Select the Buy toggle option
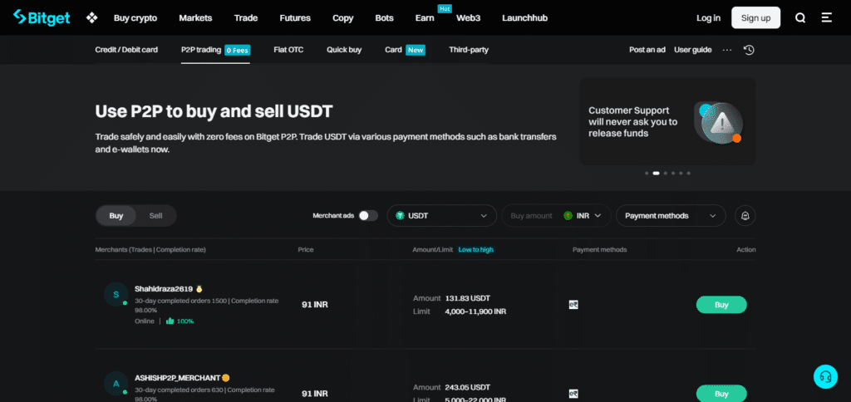 point(116,215)
